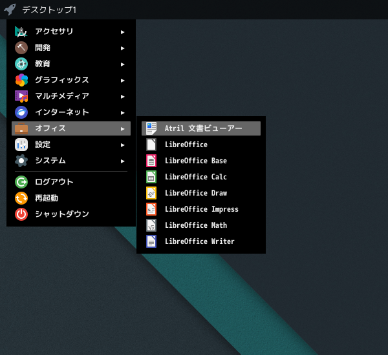The height and width of the screenshot is (355, 388).
Task: Expand the システム submenu arrow
Action: [x=122, y=161]
